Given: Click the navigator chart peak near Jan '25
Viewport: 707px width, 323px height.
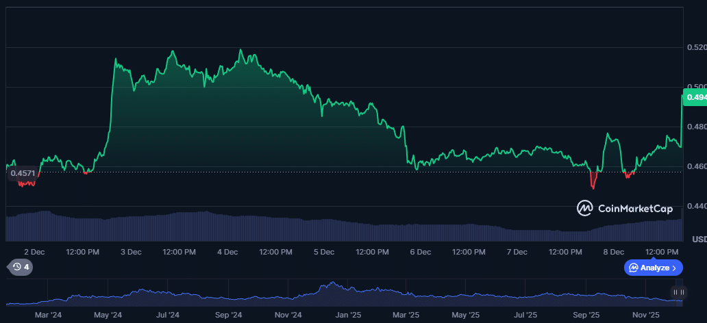Looking at the screenshot, I should 333,283.
